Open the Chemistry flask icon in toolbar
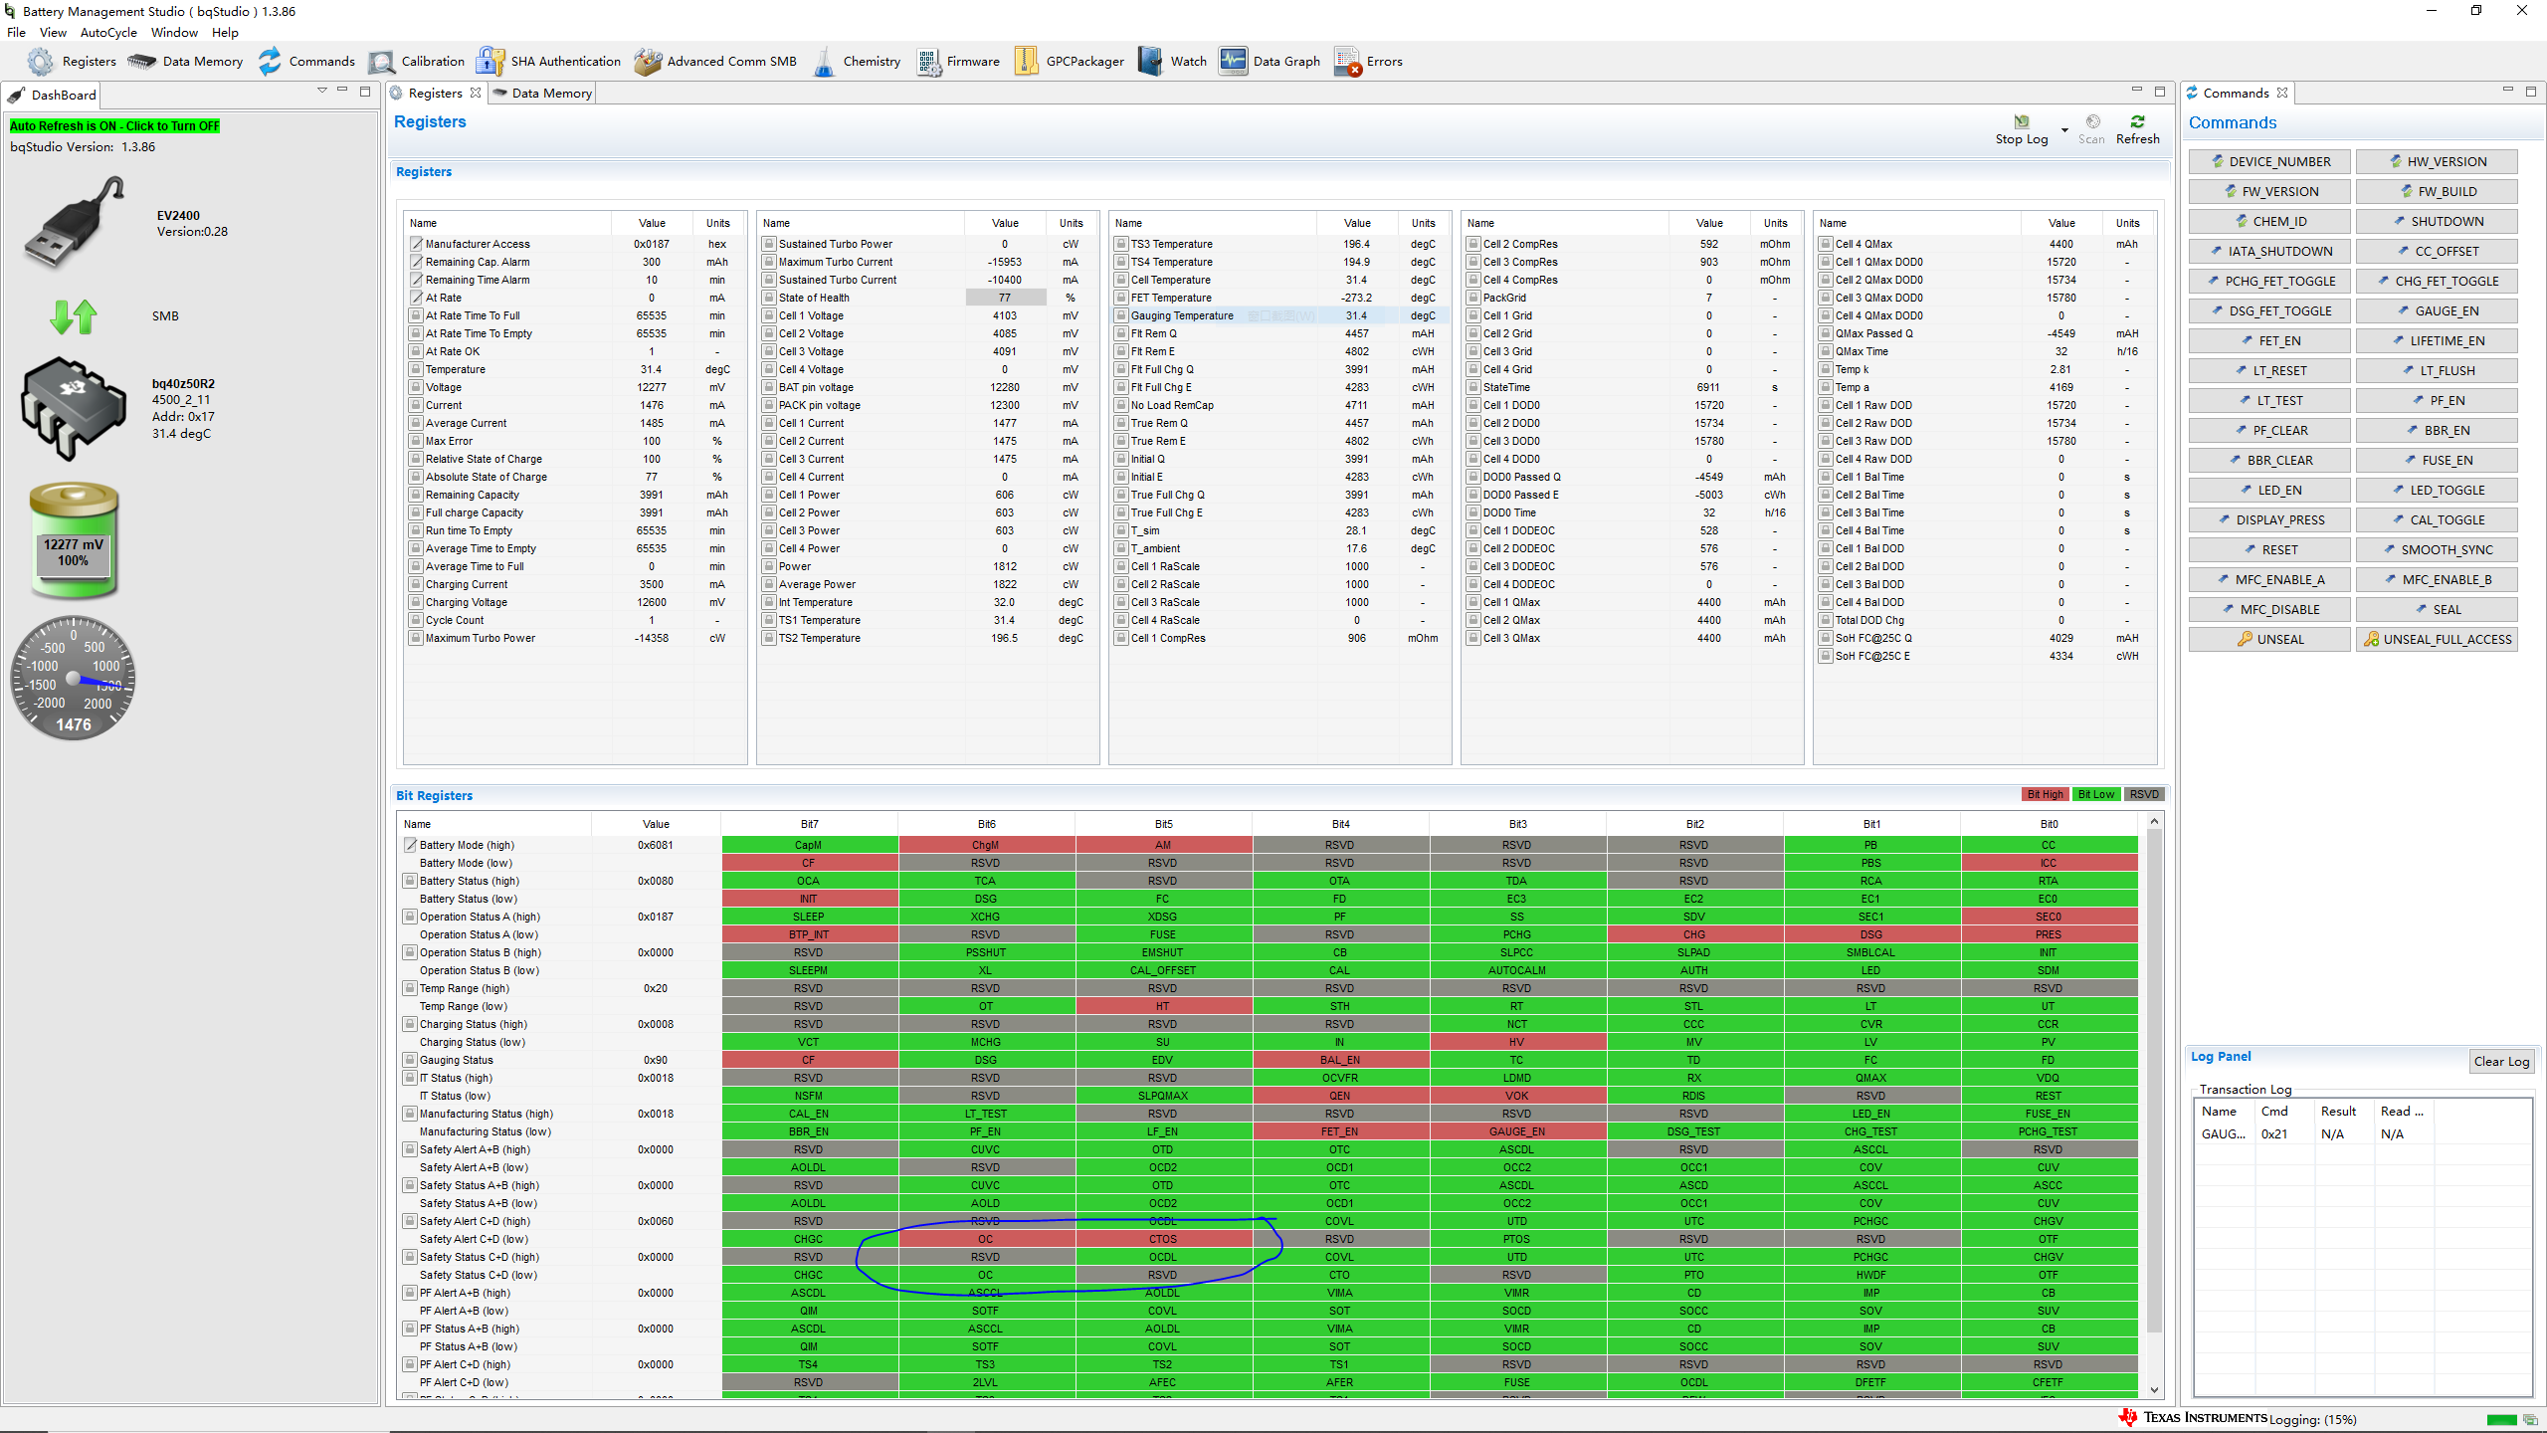The height and width of the screenshot is (1433, 2547). 824,62
